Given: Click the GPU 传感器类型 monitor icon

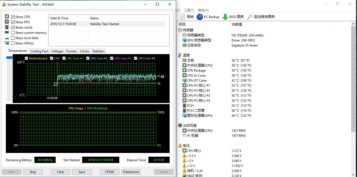Looking at the screenshot, I should coord(185,40).
